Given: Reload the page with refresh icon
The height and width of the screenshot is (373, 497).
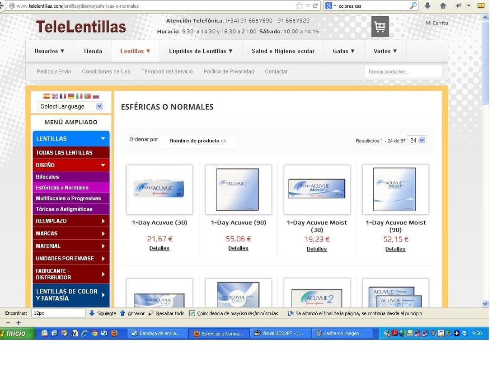Looking at the screenshot, I should tap(315, 6).
